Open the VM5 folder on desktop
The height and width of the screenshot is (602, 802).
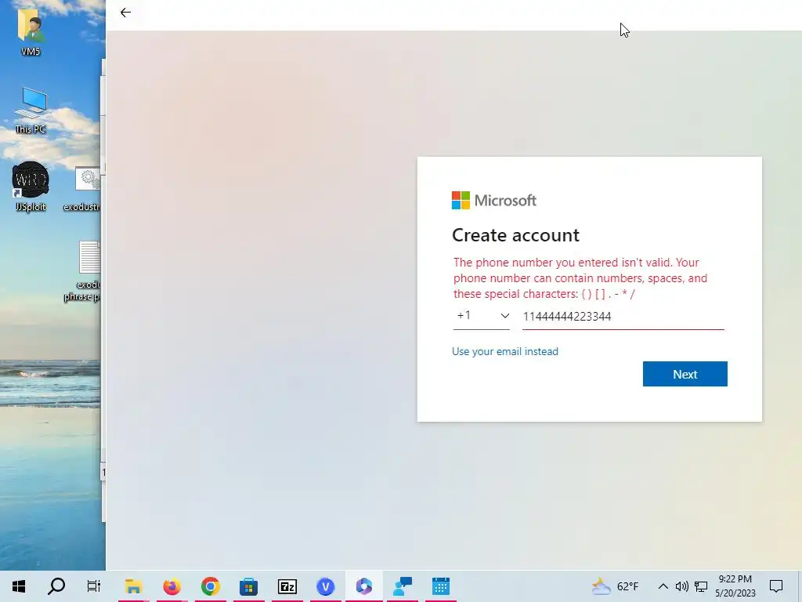pyautogui.click(x=31, y=31)
